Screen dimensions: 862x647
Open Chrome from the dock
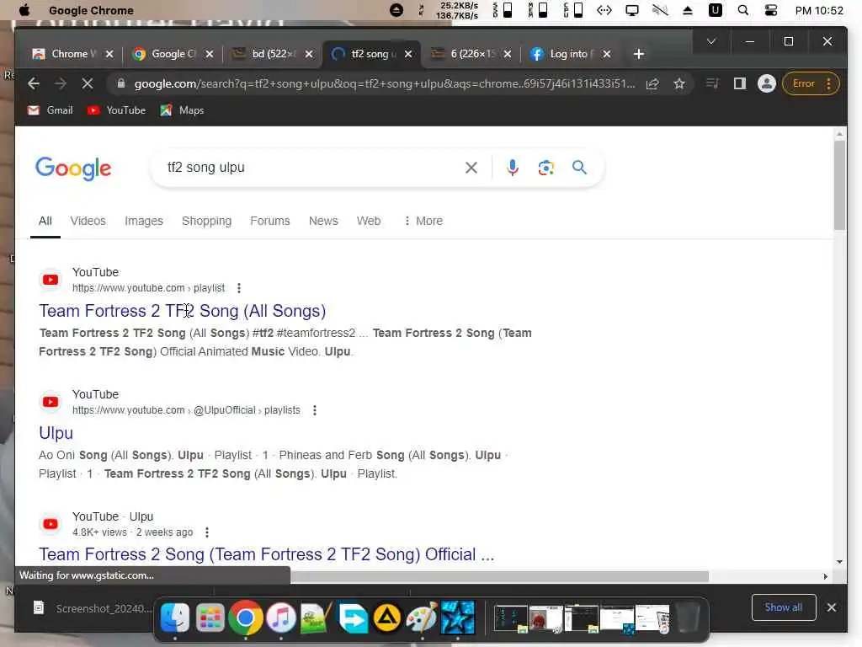pyautogui.click(x=245, y=618)
